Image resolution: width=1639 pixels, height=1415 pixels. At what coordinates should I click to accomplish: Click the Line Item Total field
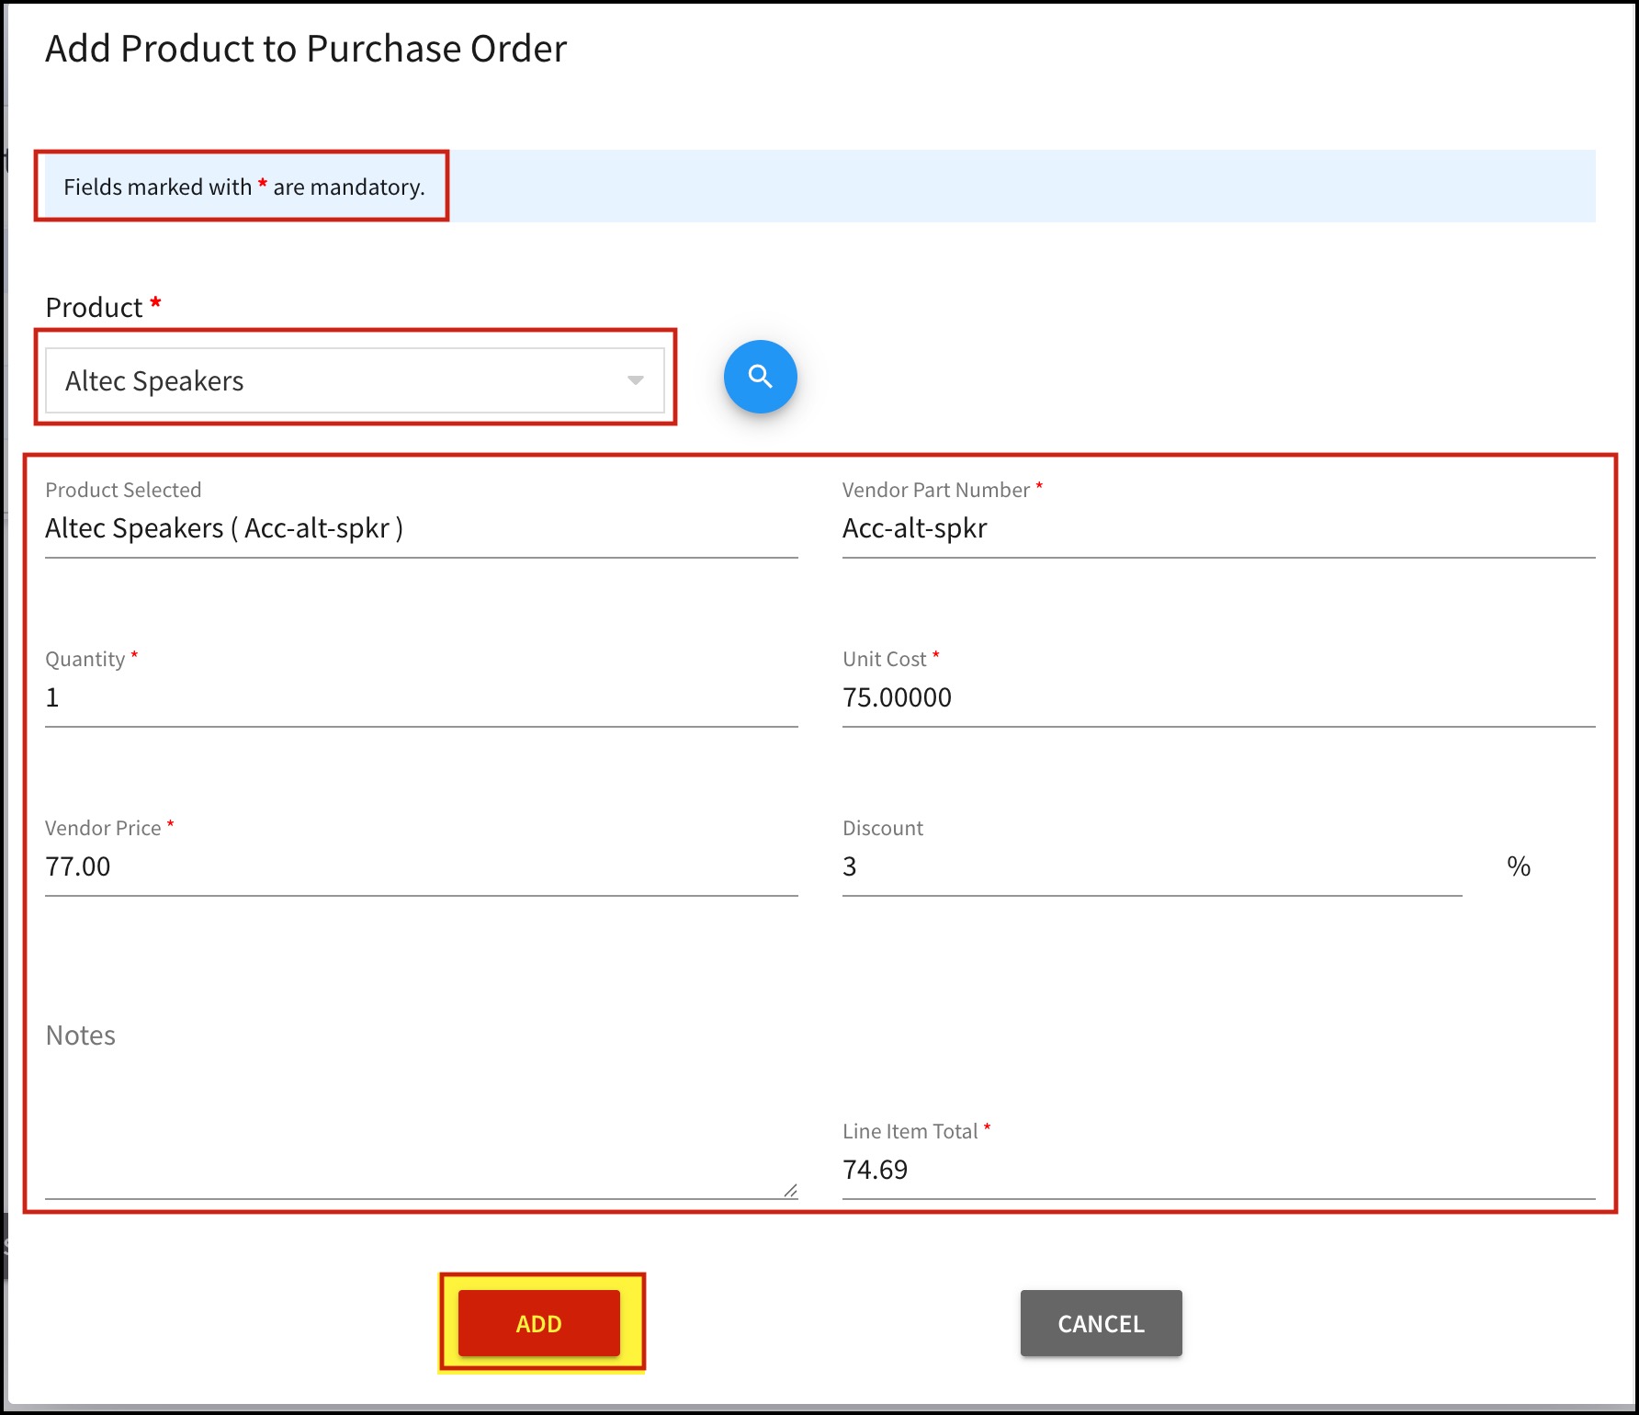1218,1170
